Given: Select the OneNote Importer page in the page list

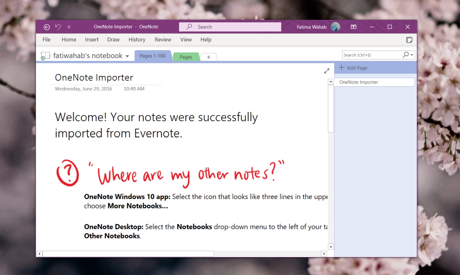Looking at the screenshot, I should 359,82.
